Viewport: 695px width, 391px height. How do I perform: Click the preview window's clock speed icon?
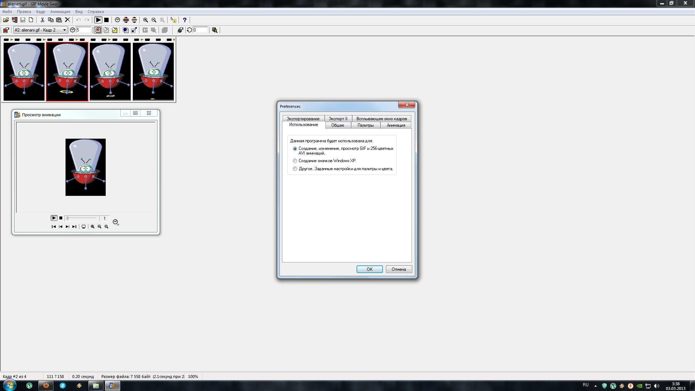pos(115,222)
